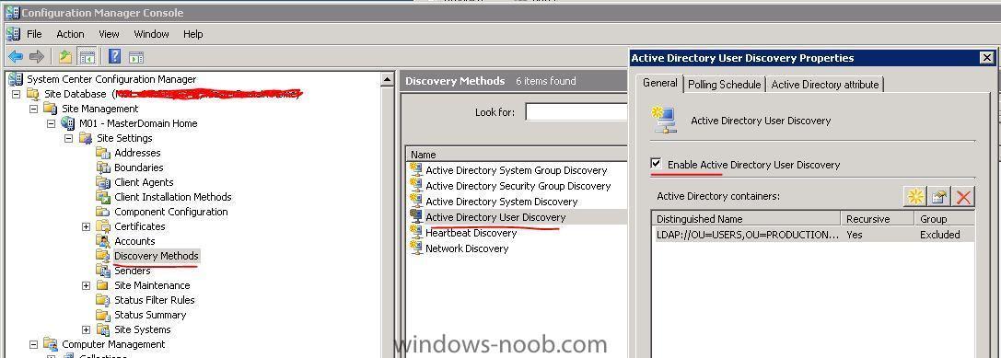1001x358 pixels.
Task: Click the Group column header
Action: (945, 219)
